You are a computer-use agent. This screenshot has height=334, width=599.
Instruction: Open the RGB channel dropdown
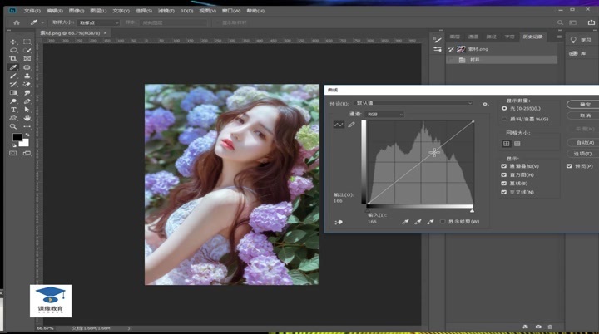(x=385, y=114)
